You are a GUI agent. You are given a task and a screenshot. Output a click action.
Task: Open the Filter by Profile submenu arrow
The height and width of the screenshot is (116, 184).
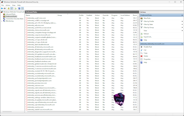click(182, 21)
